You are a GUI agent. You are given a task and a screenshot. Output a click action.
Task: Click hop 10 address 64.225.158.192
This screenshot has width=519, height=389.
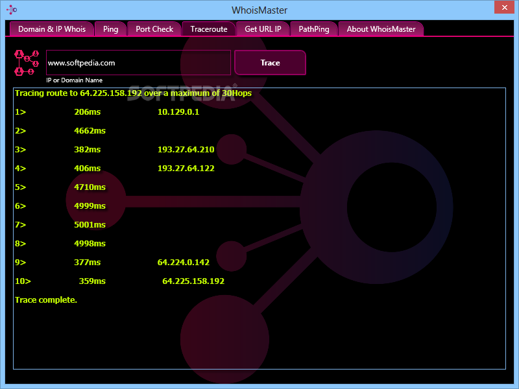point(193,281)
